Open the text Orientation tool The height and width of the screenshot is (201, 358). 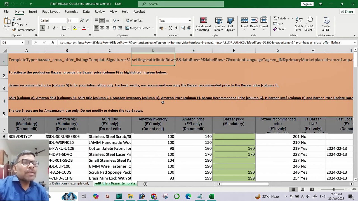(115, 20)
